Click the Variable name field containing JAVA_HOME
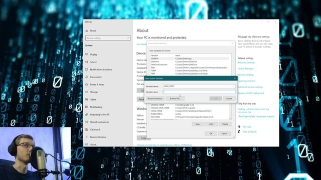This screenshot has height=180, width=321. pyautogui.click(x=199, y=86)
